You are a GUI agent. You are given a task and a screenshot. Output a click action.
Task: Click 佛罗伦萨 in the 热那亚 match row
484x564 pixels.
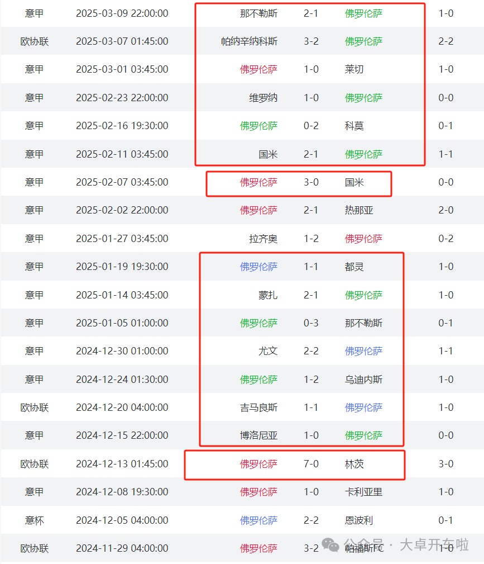pyautogui.click(x=258, y=210)
